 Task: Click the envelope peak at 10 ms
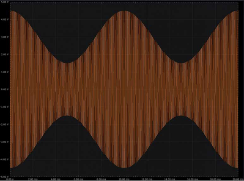pos(124,11)
